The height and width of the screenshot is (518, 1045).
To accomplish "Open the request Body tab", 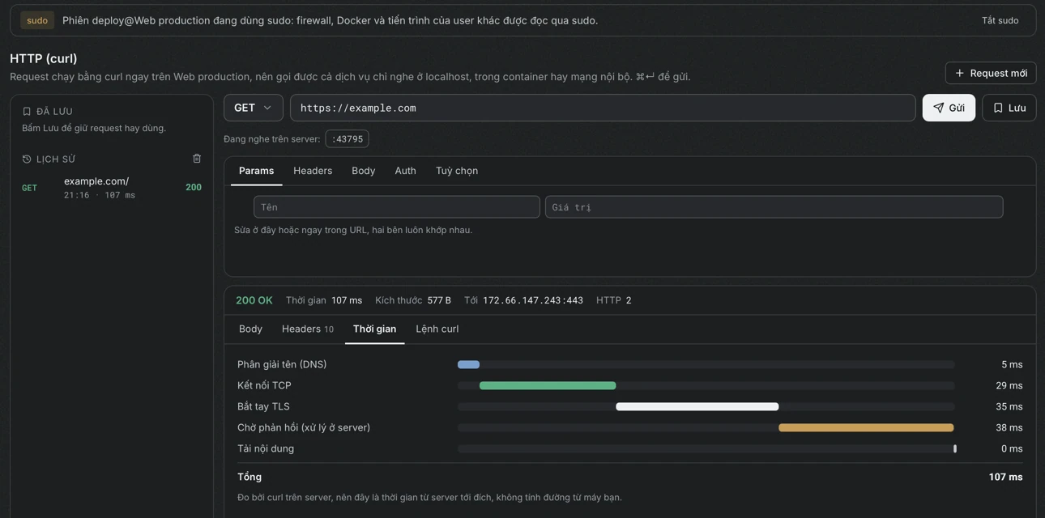I will 363,171.
